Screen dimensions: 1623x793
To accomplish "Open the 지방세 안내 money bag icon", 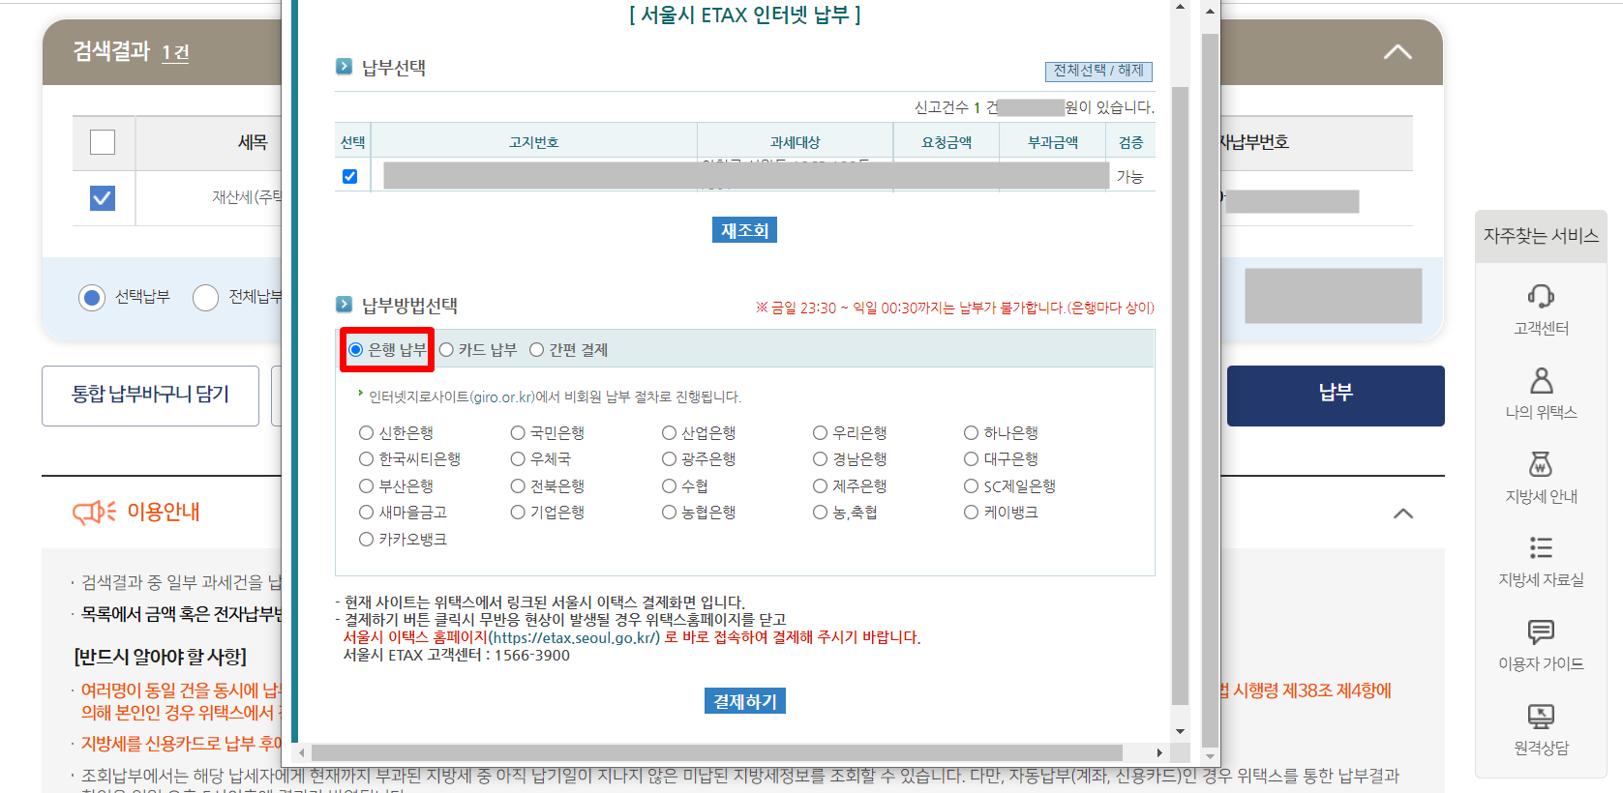I will point(1541,464).
